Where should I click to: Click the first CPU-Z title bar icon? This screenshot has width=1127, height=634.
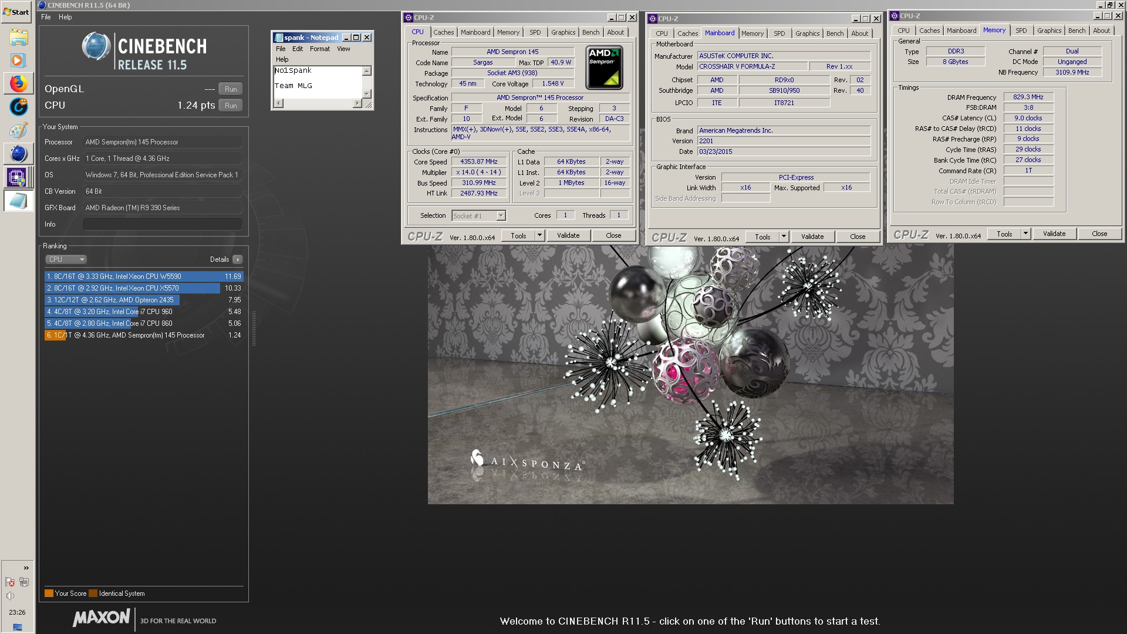[x=409, y=18]
